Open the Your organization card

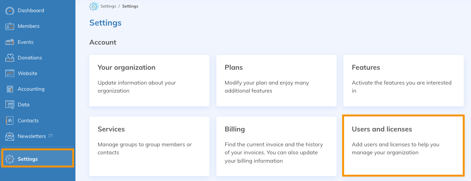click(x=149, y=80)
